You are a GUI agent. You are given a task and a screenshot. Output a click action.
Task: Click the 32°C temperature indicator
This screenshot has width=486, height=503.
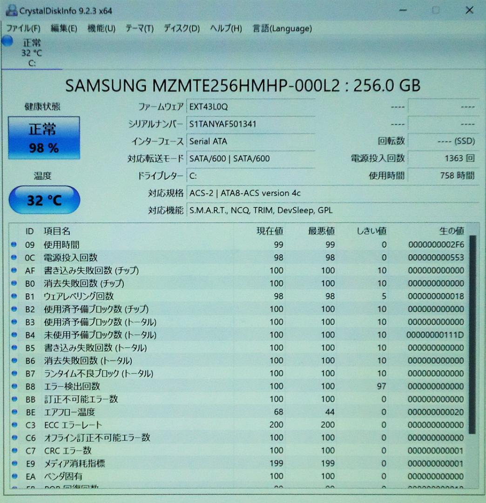click(44, 199)
